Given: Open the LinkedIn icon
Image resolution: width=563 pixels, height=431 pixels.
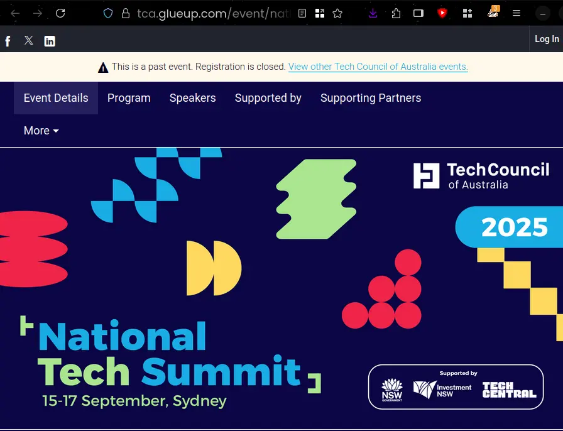Looking at the screenshot, I should point(49,40).
